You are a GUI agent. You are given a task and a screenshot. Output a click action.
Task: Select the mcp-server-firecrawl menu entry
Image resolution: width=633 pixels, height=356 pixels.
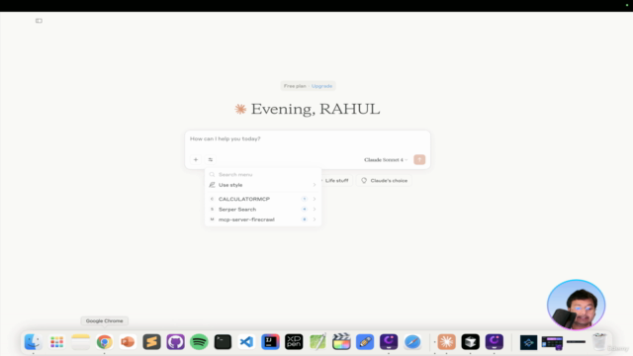263,220
